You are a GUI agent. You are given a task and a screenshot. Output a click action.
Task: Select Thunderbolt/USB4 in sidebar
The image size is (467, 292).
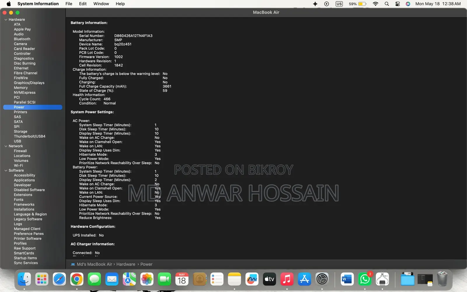(29, 136)
